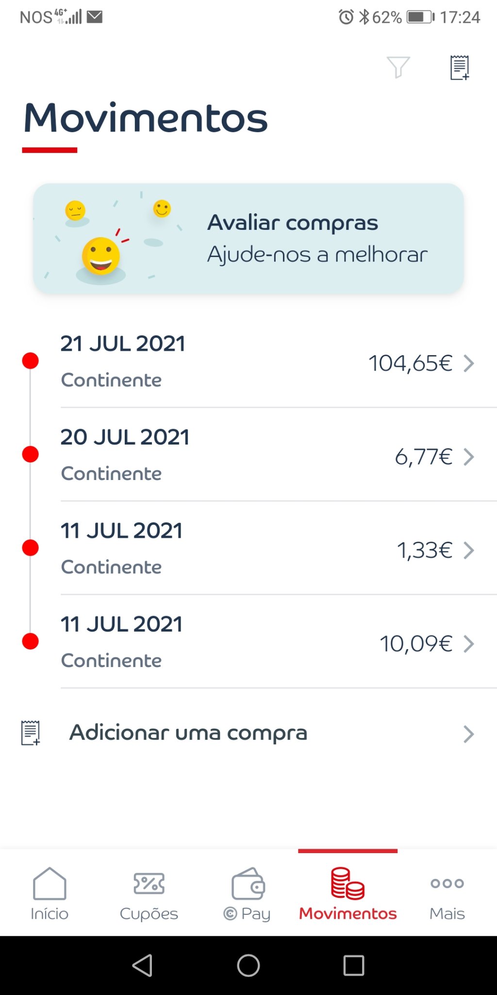Tap the red timeline dot for 20 JUL 2021
The image size is (497, 995).
[31, 454]
